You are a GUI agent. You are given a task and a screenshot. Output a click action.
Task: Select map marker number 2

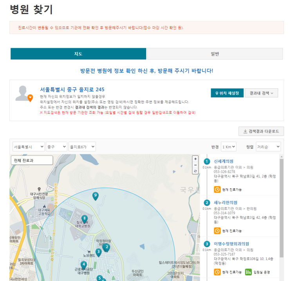(x=107, y=248)
